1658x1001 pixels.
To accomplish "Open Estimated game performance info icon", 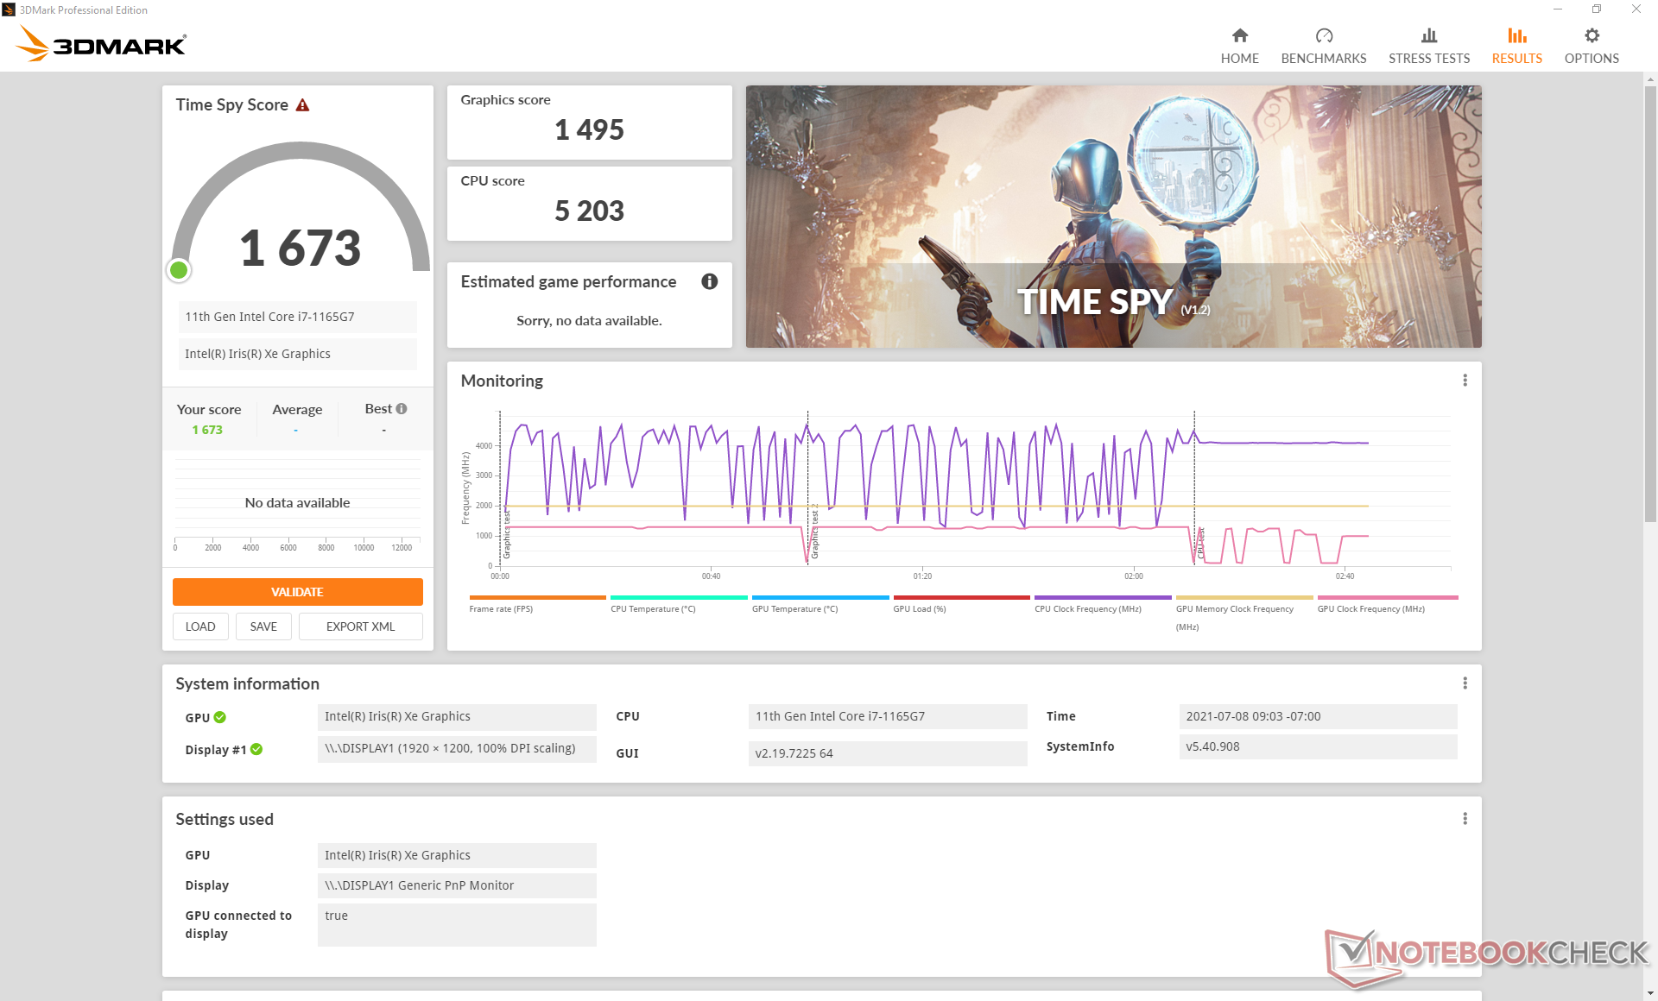I will 709,281.
